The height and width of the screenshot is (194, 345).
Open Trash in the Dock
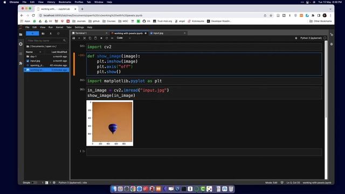click(231, 189)
